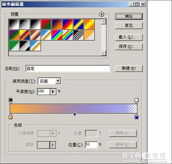Choose the green to transparent gradient preset
This screenshot has height=164, width=172.
pos(14,46)
